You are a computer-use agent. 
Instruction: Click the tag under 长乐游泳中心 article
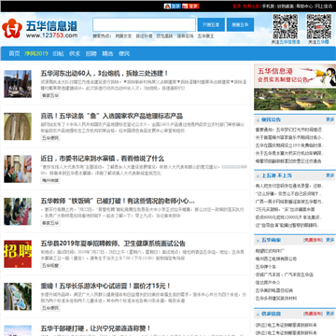(x=50, y=308)
